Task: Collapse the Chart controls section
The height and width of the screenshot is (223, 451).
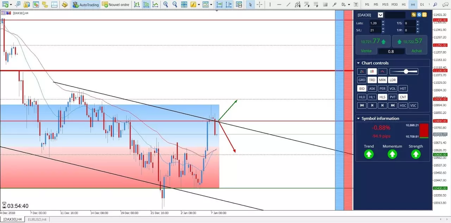Action: tap(358, 63)
